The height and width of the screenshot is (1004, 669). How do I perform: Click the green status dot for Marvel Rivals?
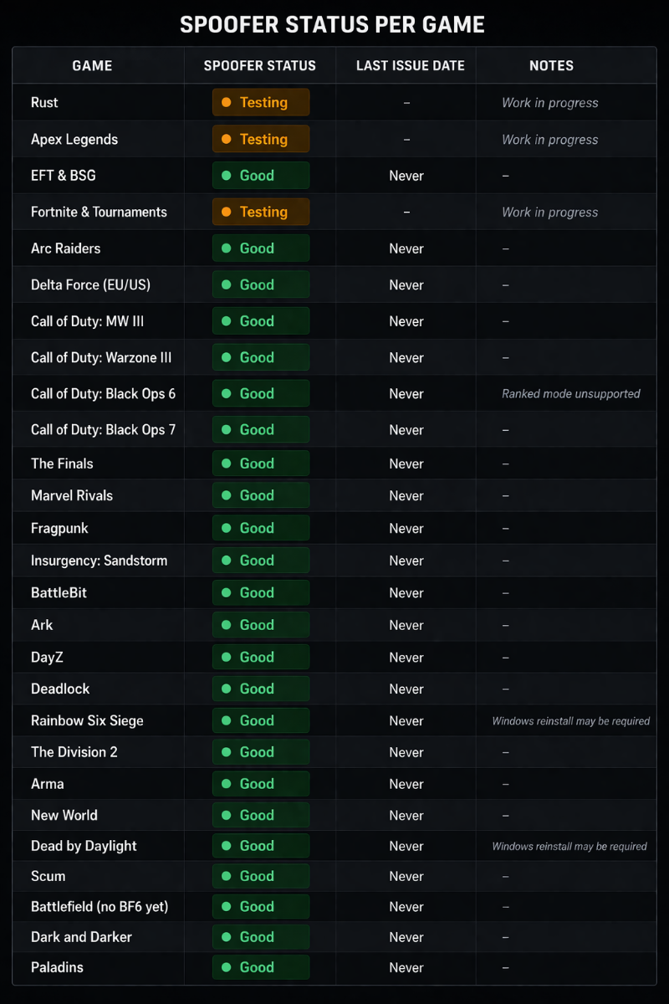tap(226, 496)
